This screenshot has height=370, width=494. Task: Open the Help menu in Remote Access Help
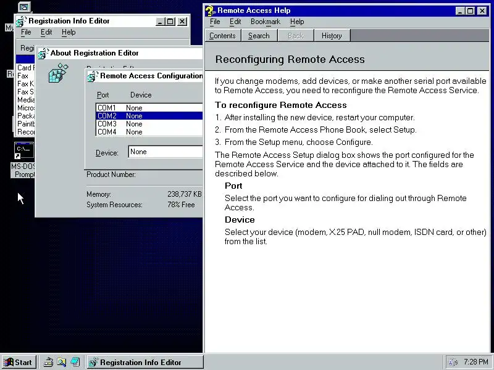[297, 22]
